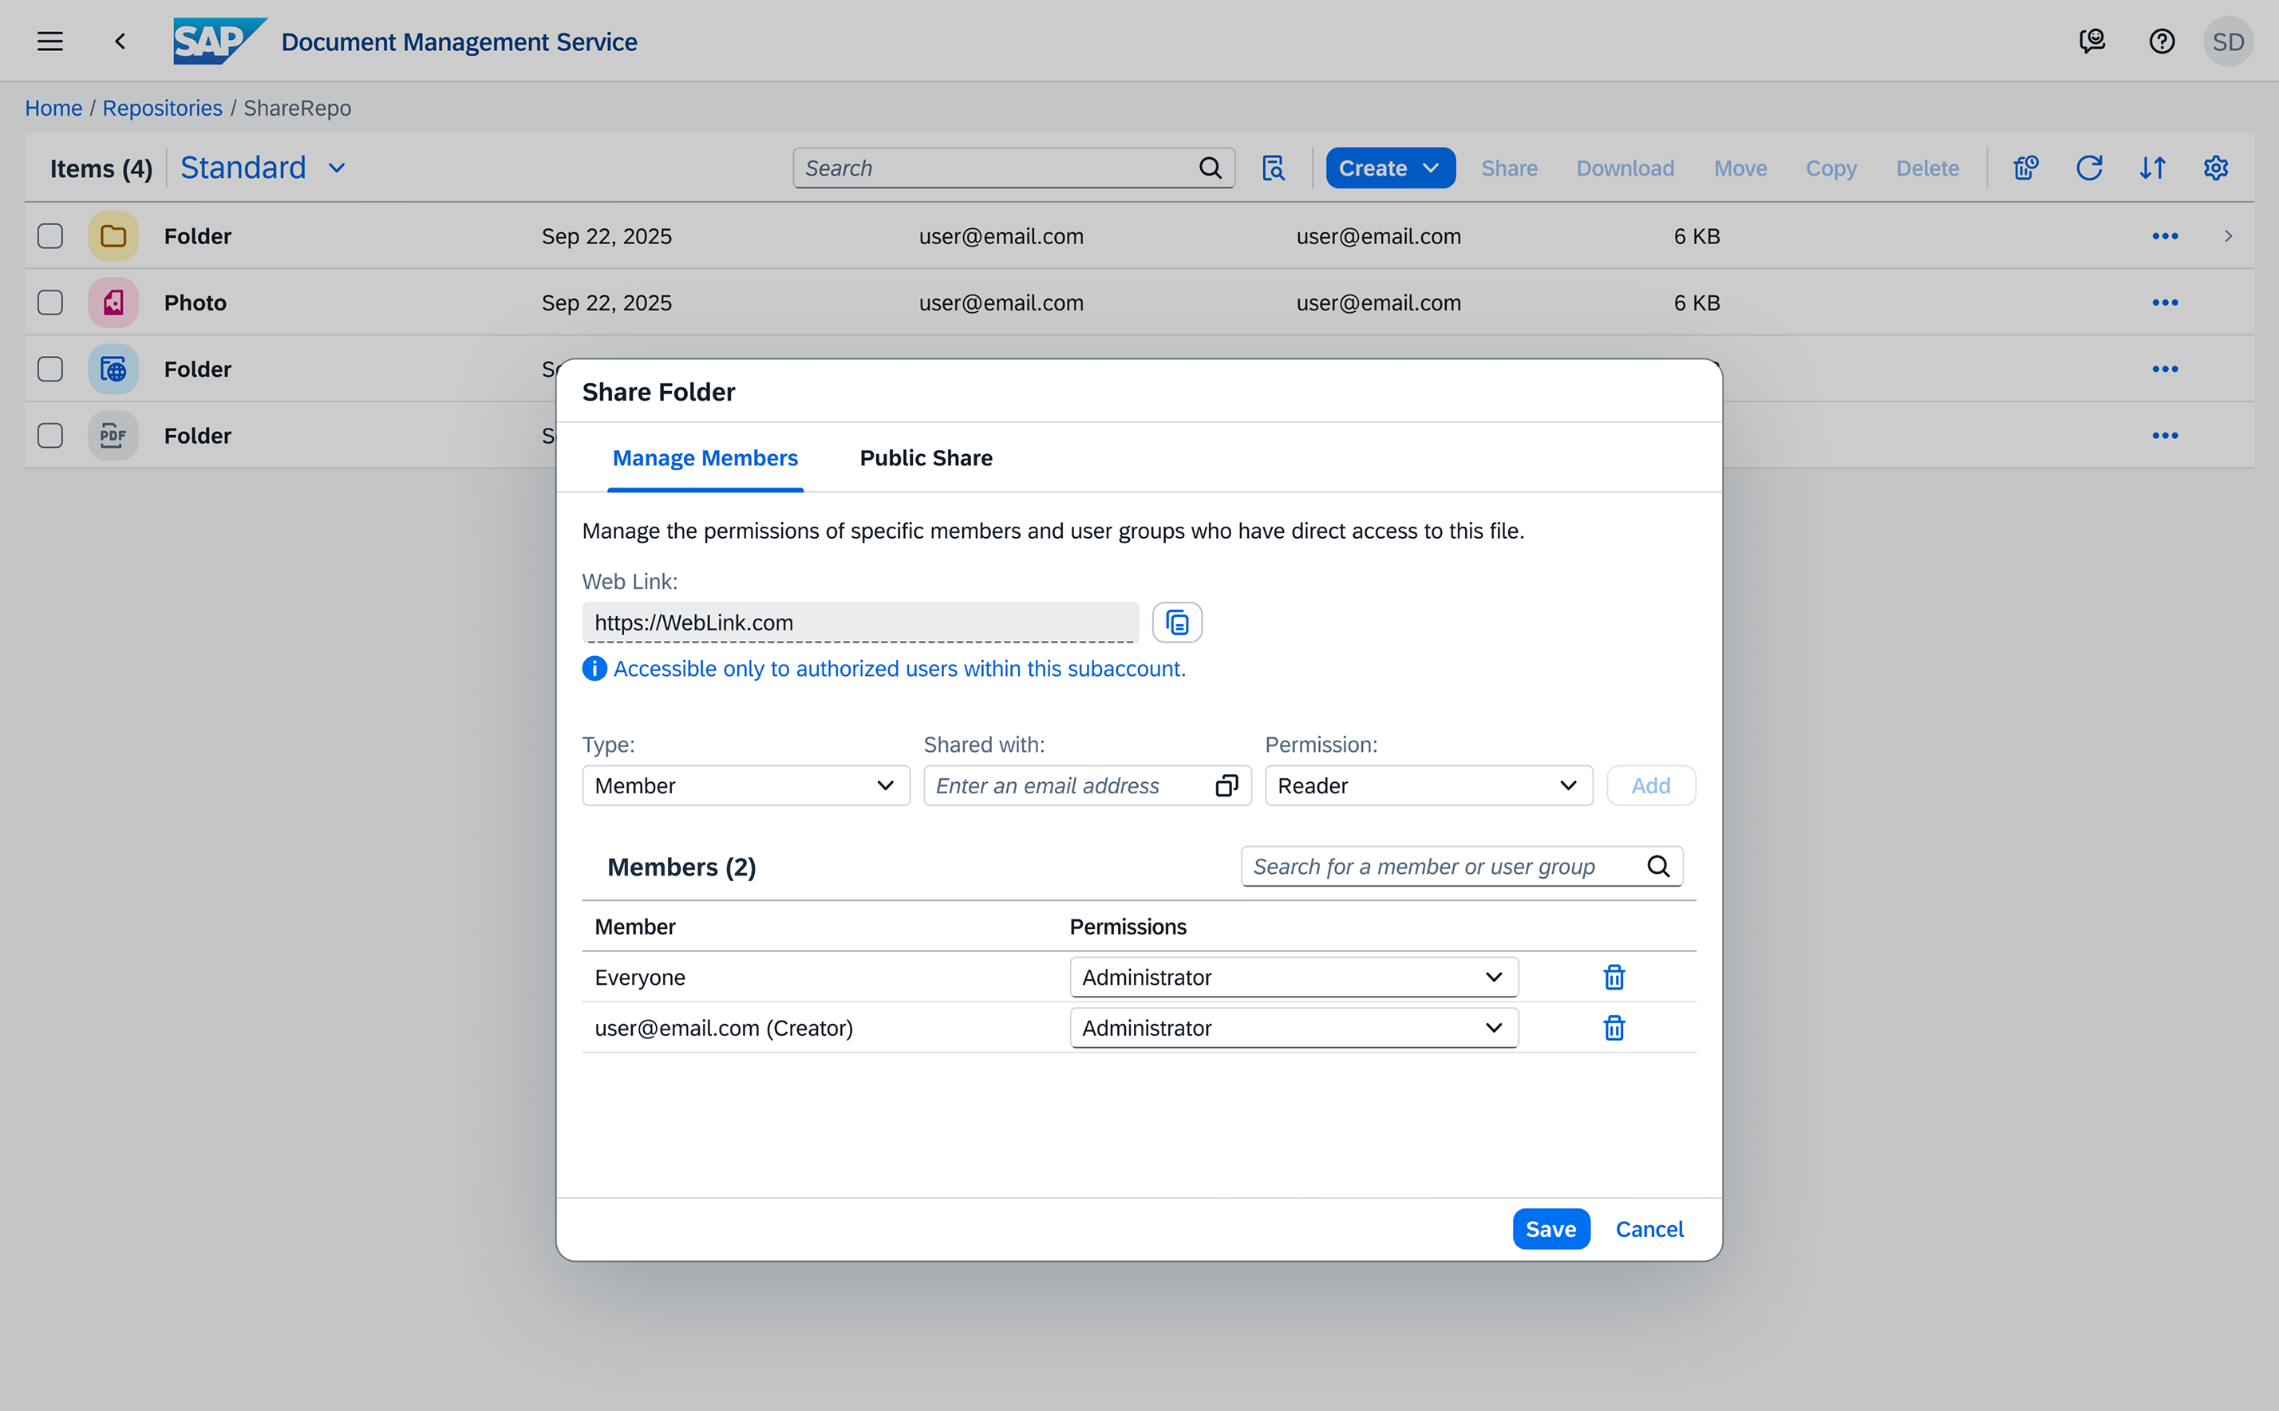Delete the Everyone member entry

click(1613, 977)
